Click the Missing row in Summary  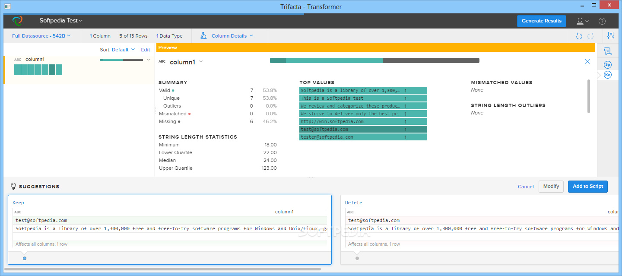(218, 121)
